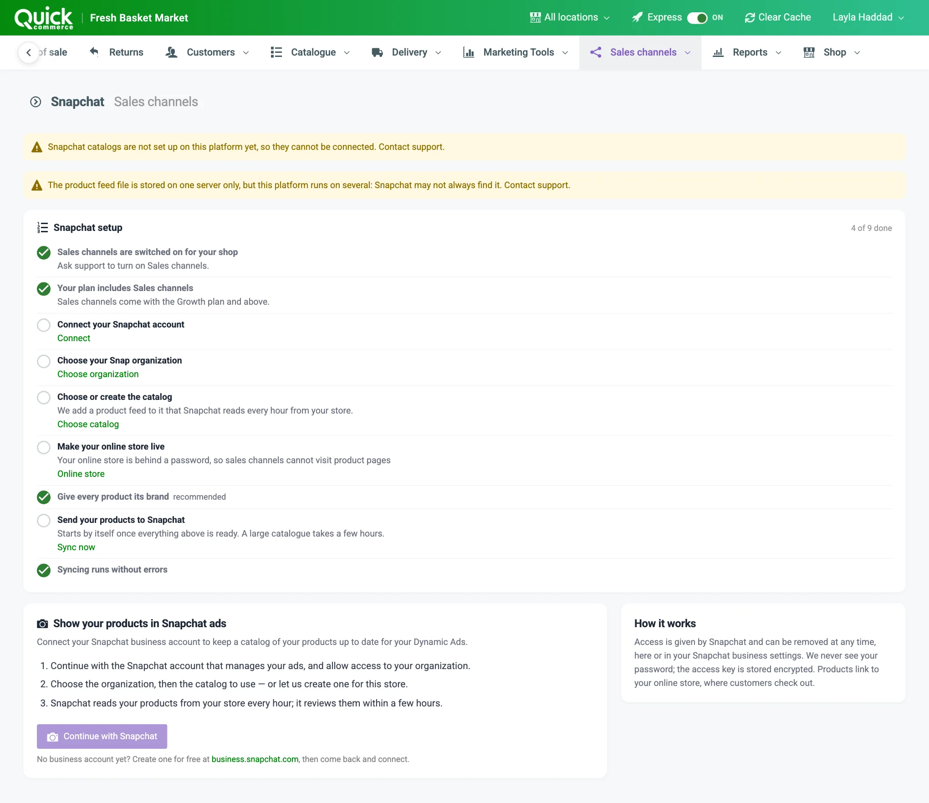Open the Returns tab
The width and height of the screenshot is (929, 803).
coord(116,52)
